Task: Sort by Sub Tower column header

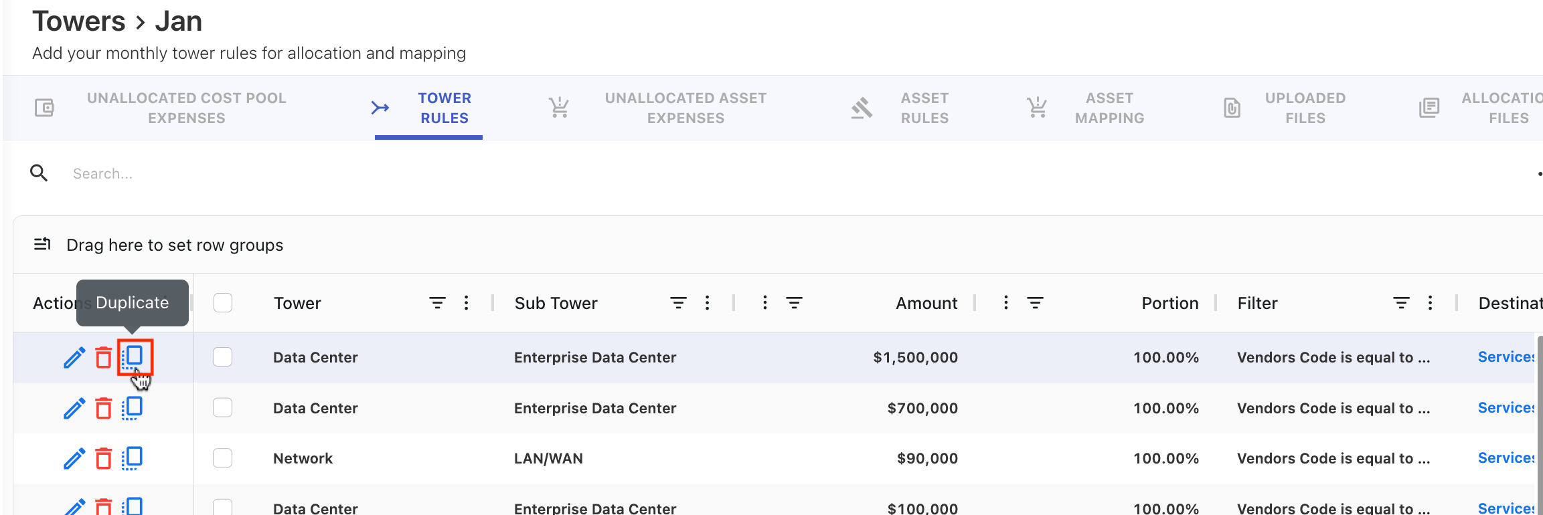Action: click(x=556, y=303)
